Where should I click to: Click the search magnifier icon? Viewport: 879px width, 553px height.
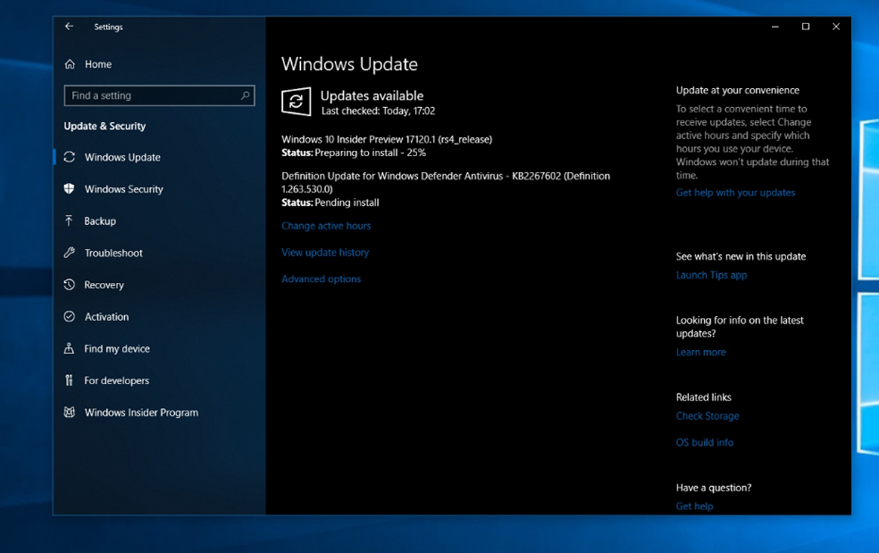pyautogui.click(x=245, y=95)
